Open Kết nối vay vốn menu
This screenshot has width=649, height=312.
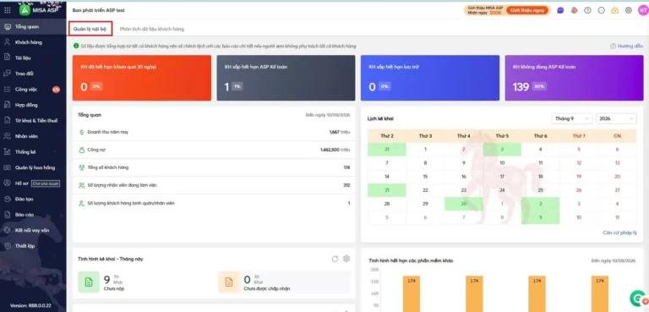[x=33, y=230]
